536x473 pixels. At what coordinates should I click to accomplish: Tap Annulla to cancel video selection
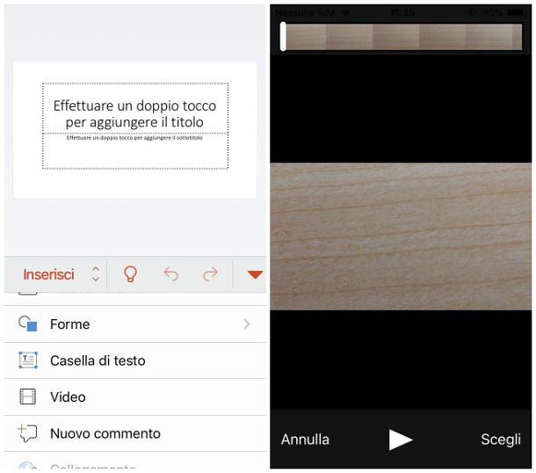point(305,440)
